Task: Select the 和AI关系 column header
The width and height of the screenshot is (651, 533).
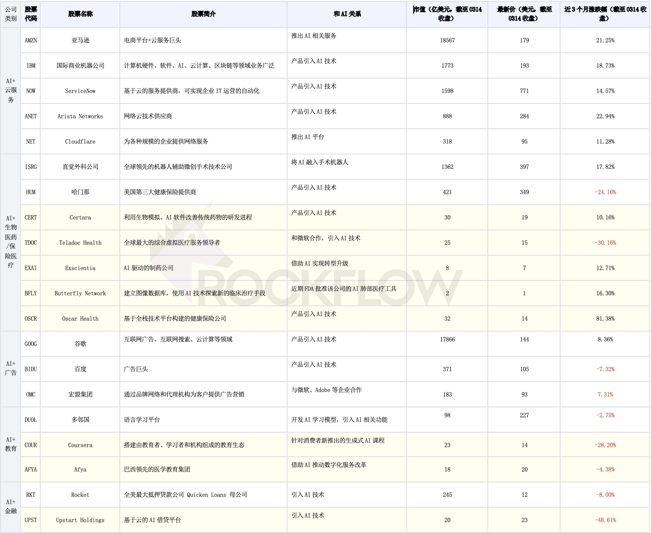Action: [347, 14]
